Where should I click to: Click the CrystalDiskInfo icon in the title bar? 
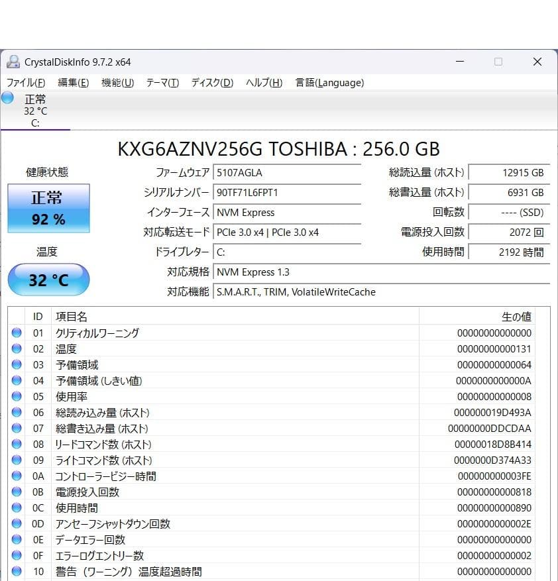pos(15,61)
